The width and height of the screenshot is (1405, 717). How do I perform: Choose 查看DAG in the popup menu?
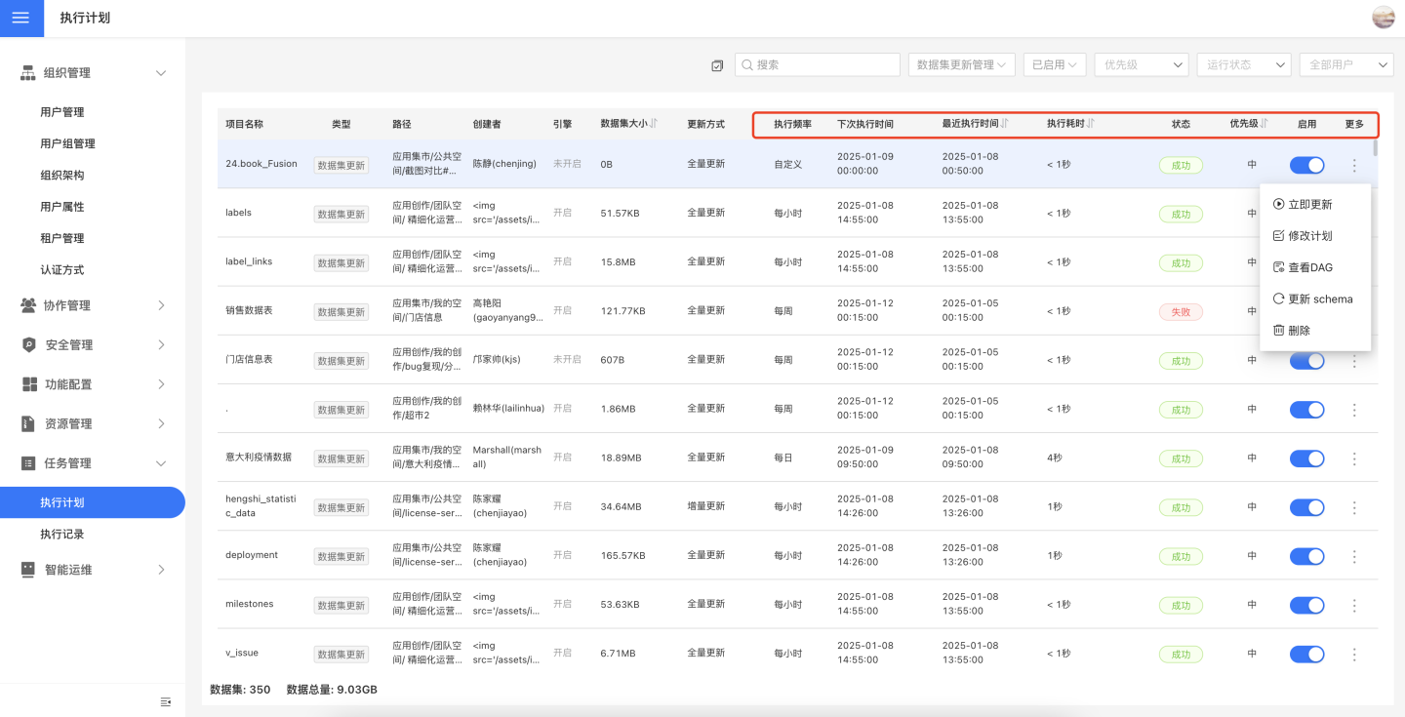click(x=1309, y=267)
